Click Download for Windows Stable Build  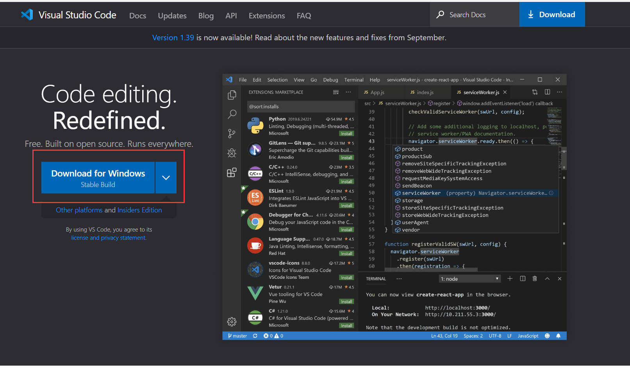point(98,178)
